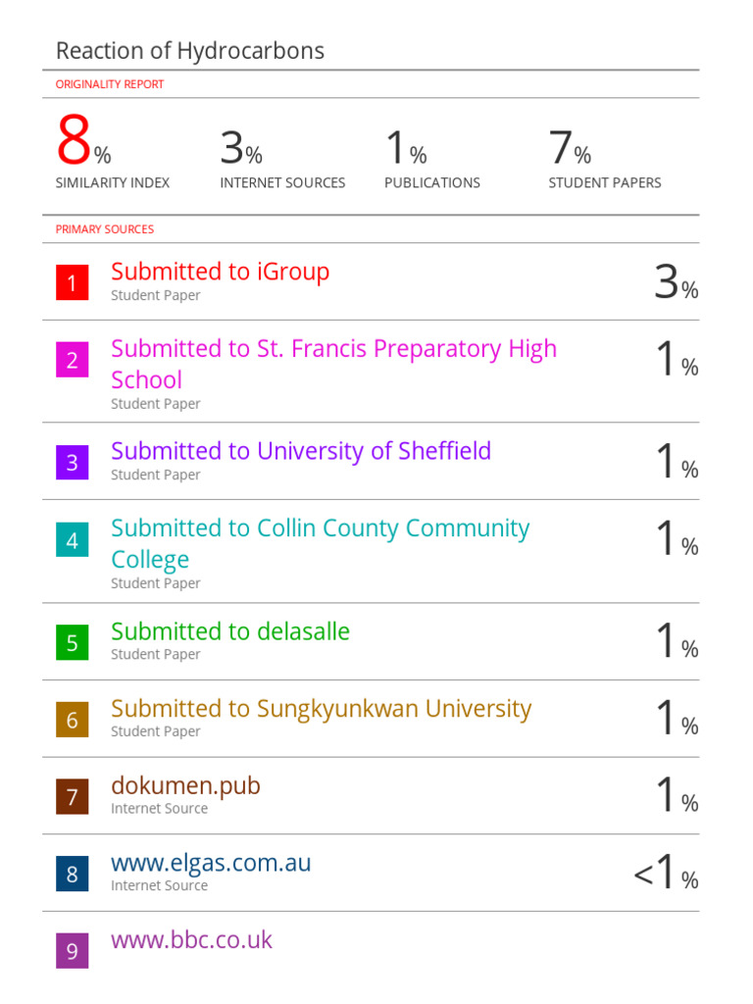Click the magenta source number 2 badge
753x1004 pixels.
pyautogui.click(x=72, y=360)
